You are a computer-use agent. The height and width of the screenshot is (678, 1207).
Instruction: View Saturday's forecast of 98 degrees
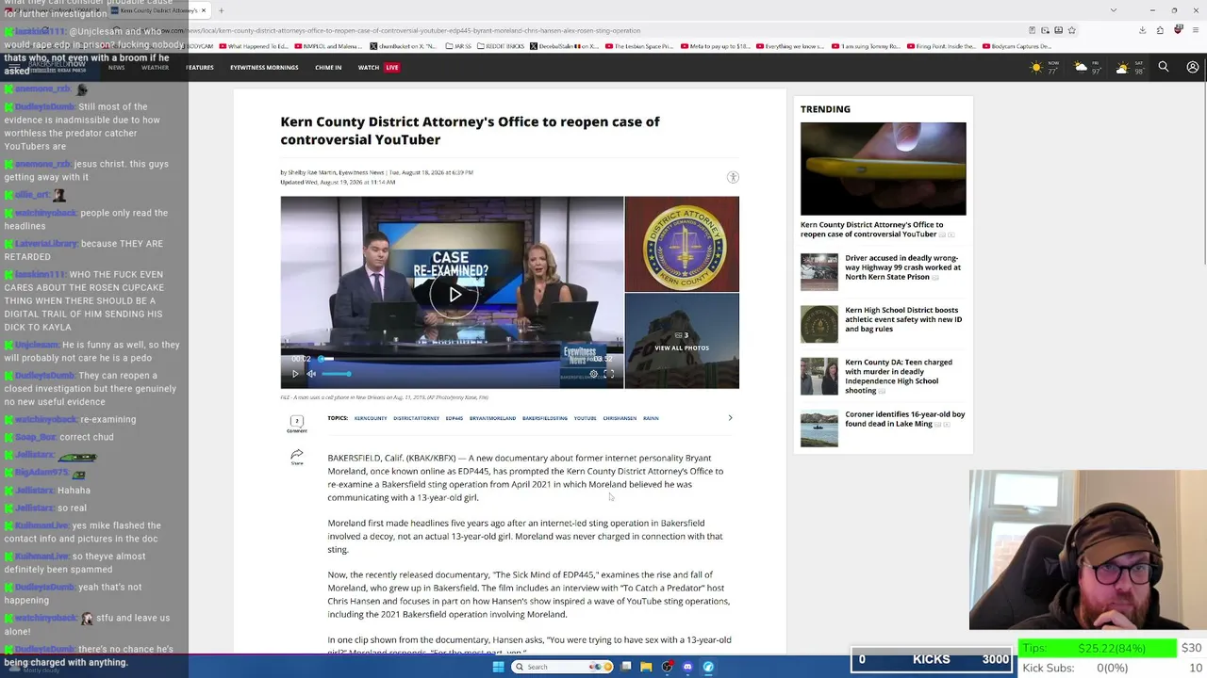(1130, 68)
